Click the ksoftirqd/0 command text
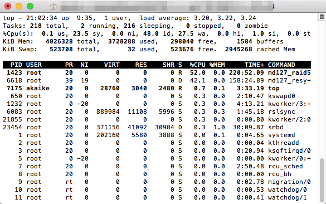Screen dimensions: 326x204 289,150
